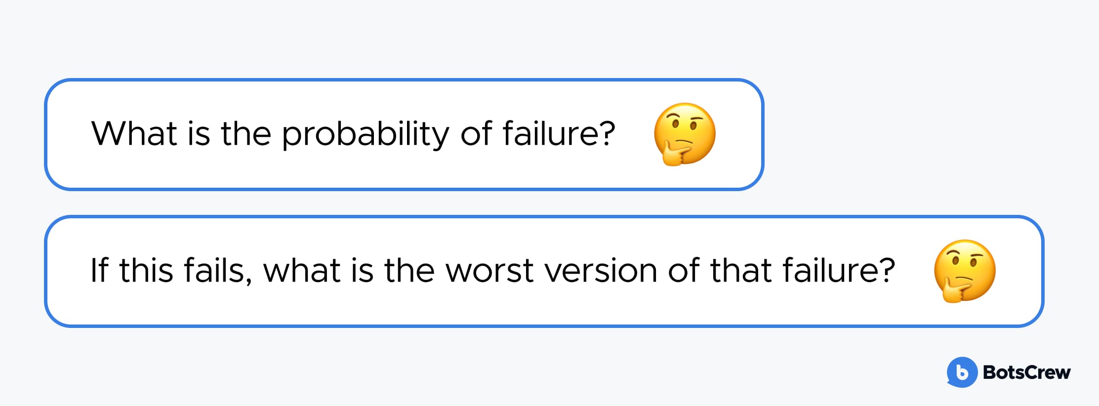Click the word "version" in the second question
The width and height of the screenshot is (1099, 406).
[600, 271]
